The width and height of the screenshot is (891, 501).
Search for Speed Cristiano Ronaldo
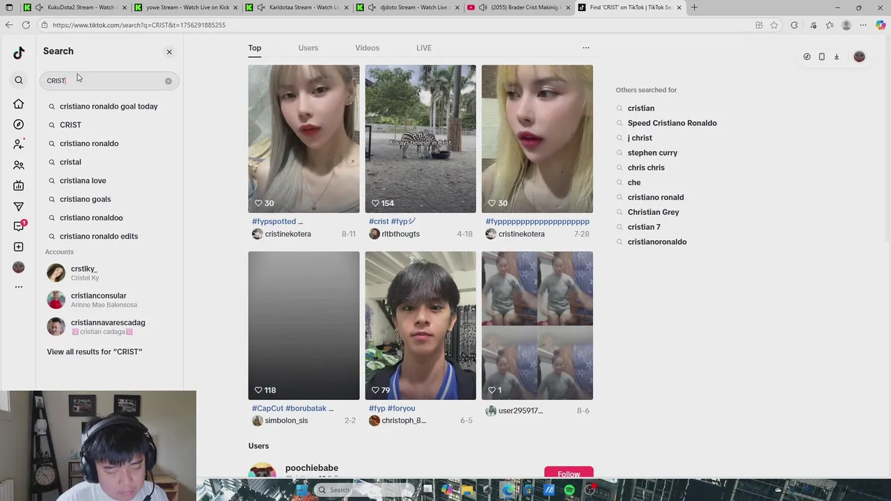[x=672, y=123]
